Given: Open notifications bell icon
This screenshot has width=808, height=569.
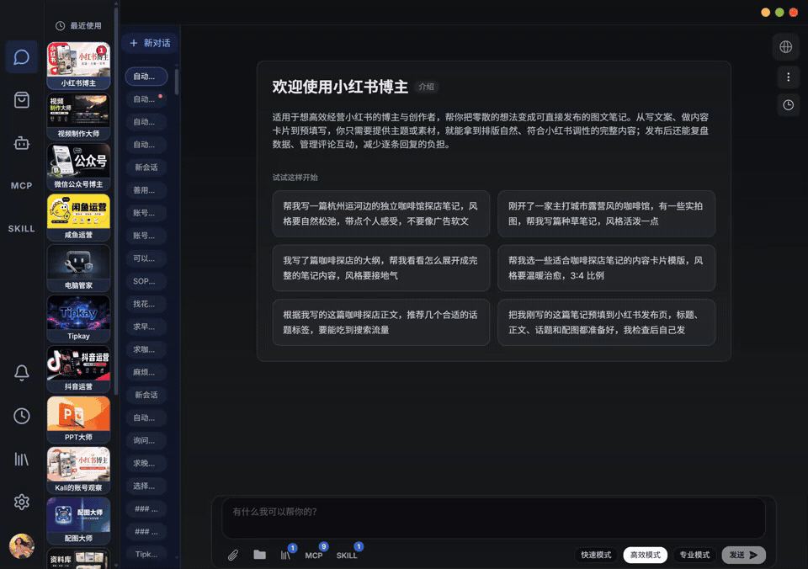Looking at the screenshot, I should point(22,373).
